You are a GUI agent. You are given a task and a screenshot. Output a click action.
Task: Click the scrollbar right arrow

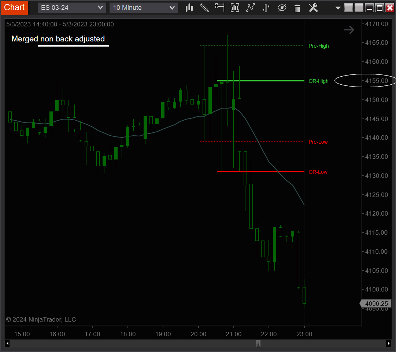[388, 344]
